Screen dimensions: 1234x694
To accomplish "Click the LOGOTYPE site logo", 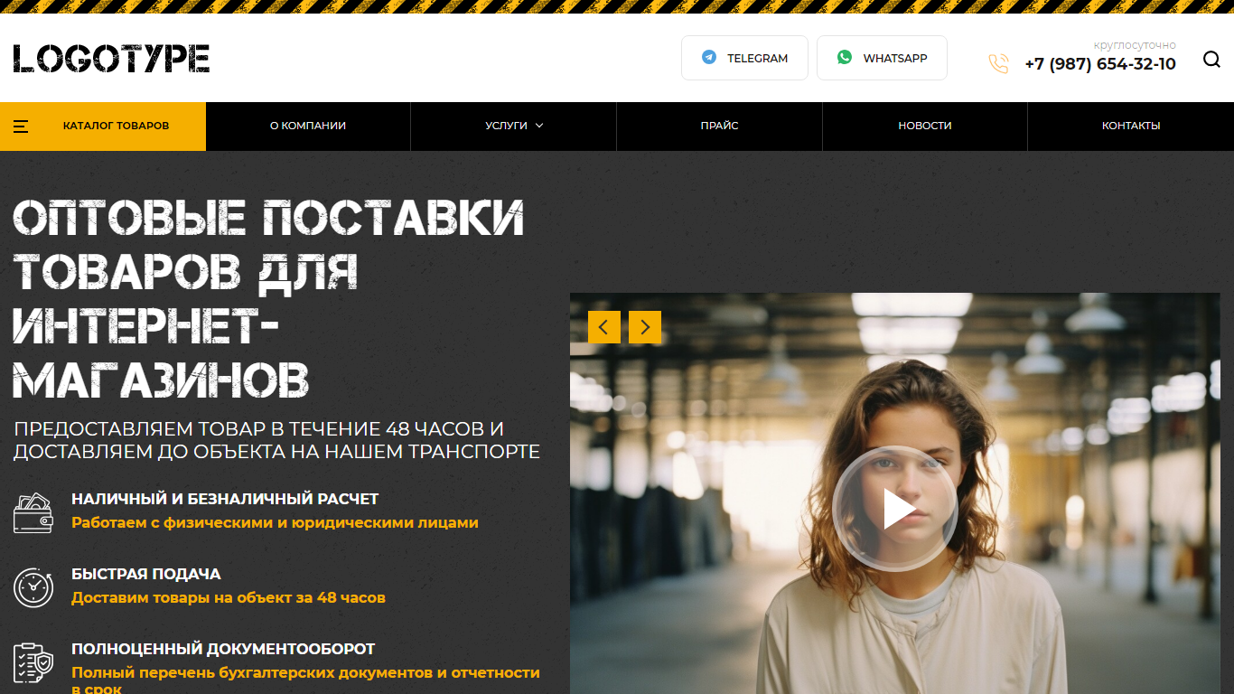I will pyautogui.click(x=111, y=59).
